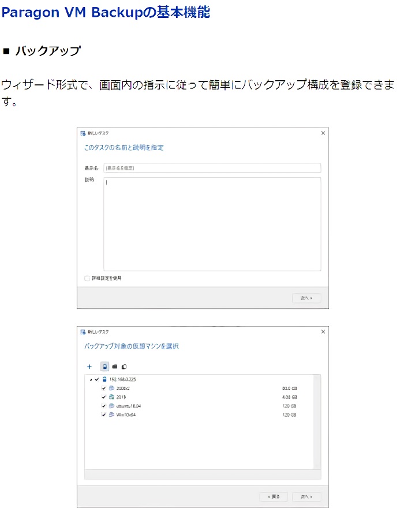Click the VM icon of the Win10x64 row

(x=111, y=414)
